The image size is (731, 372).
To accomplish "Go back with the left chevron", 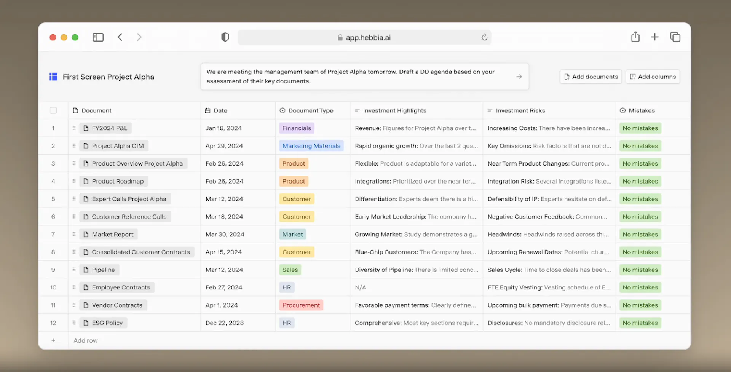I will point(120,37).
